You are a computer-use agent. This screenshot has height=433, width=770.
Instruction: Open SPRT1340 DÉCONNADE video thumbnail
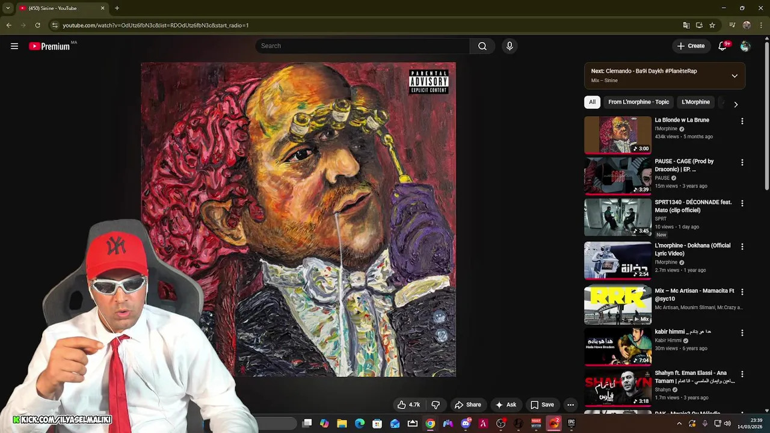click(x=618, y=218)
